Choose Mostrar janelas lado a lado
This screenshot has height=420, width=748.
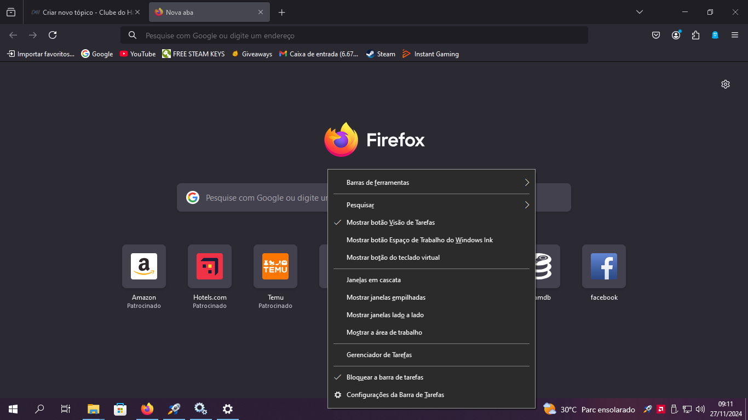(x=431, y=315)
